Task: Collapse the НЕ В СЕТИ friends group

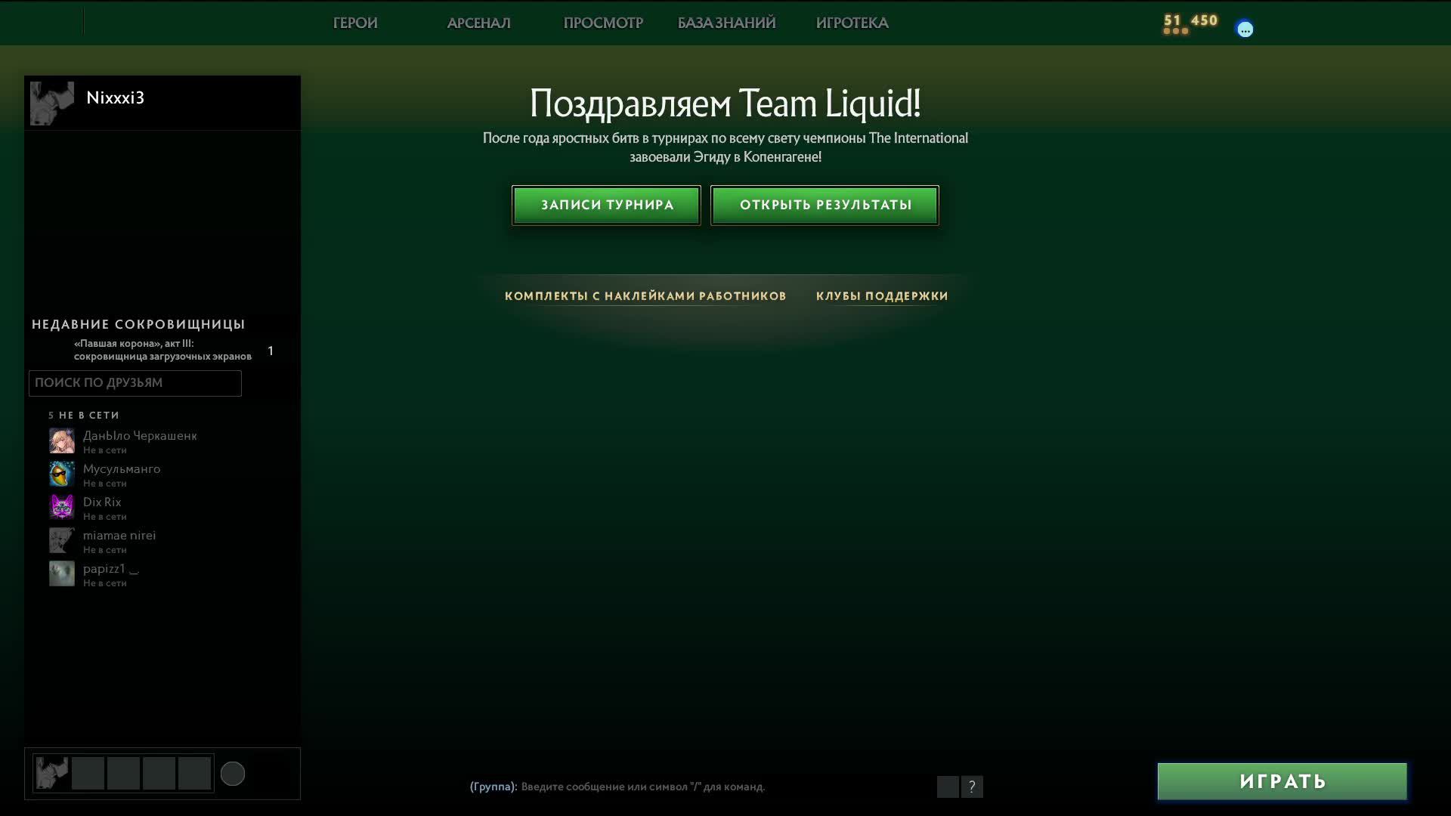Action: point(84,416)
